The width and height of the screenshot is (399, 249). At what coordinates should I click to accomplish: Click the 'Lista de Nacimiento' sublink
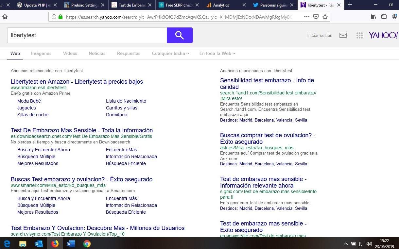(x=126, y=101)
